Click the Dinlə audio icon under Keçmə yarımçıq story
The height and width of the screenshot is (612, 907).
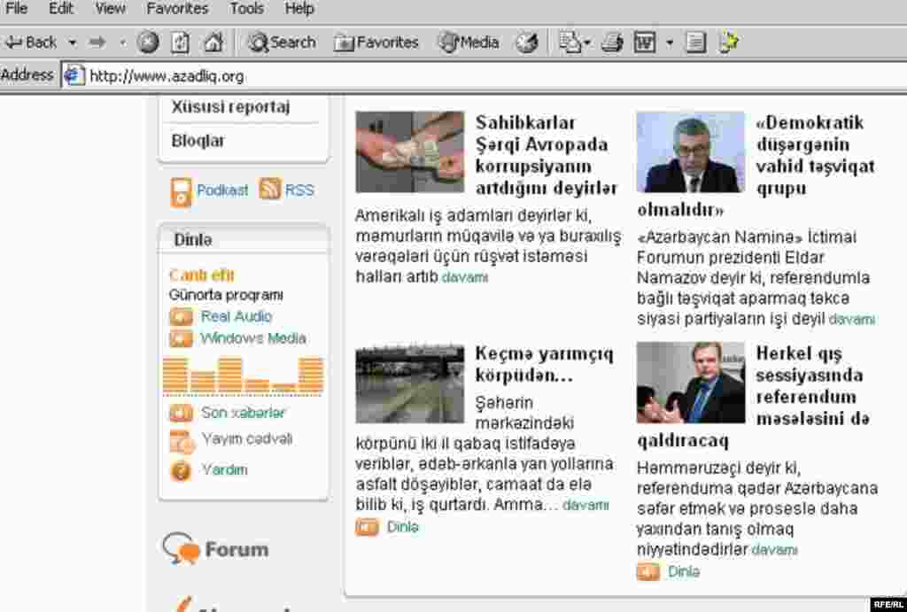click(368, 526)
